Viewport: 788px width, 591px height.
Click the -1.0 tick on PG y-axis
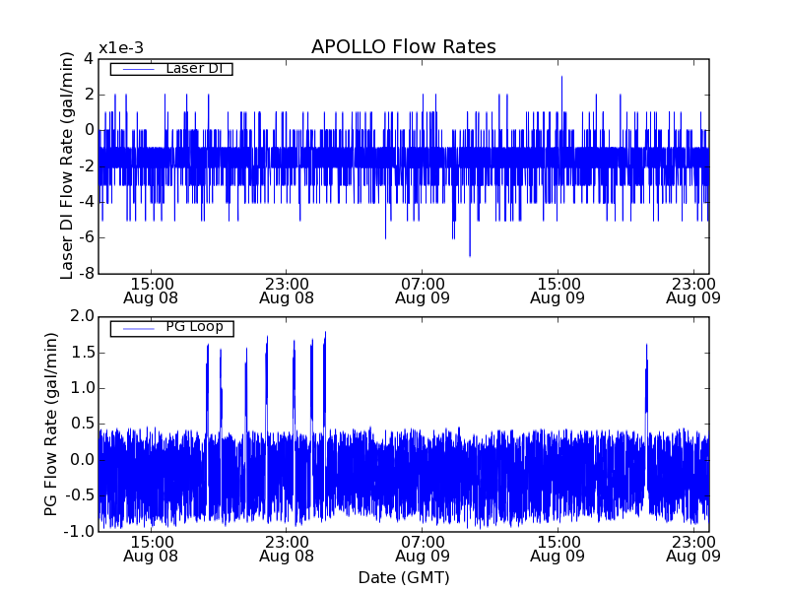click(x=80, y=531)
